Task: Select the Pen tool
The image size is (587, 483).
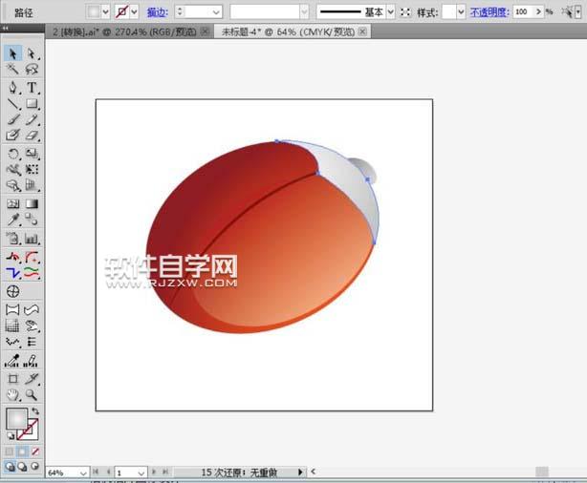Action: click(12, 87)
